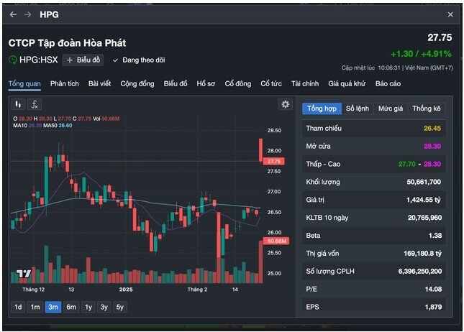The image size is (464, 332).
Task: Select the Tổng hợp panel tab
Action: pos(322,109)
